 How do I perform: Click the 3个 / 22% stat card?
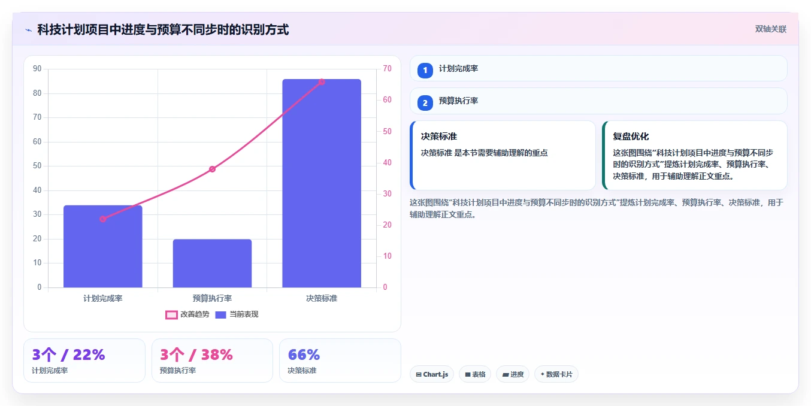point(84,360)
